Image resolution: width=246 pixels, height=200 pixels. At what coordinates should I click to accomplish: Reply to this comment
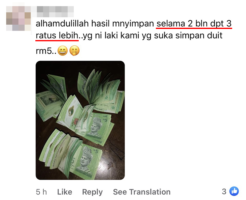[93, 192]
